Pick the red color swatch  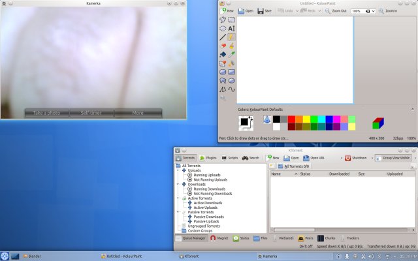click(291, 119)
